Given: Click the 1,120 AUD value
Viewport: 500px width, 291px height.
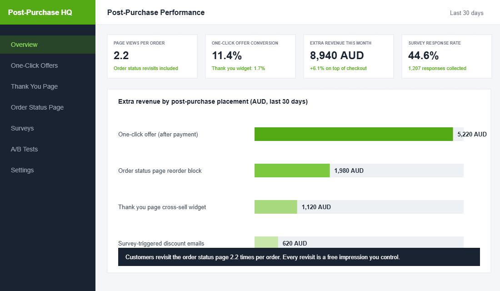Looking at the screenshot, I should click(316, 207).
